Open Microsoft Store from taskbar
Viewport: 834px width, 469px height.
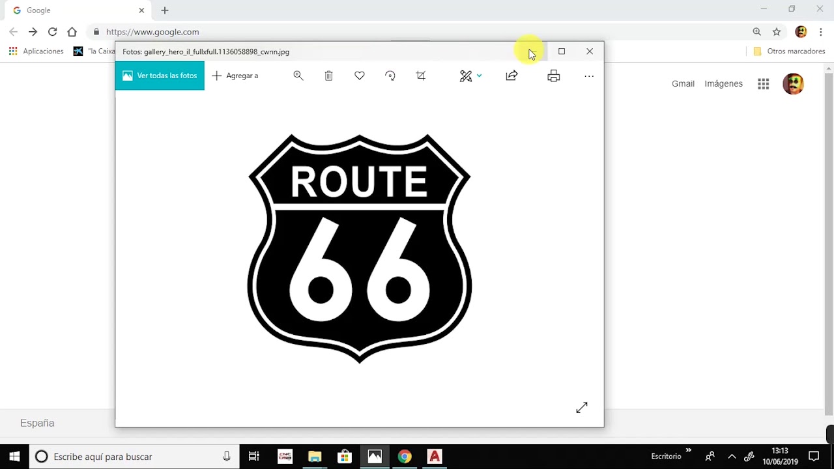(x=345, y=457)
